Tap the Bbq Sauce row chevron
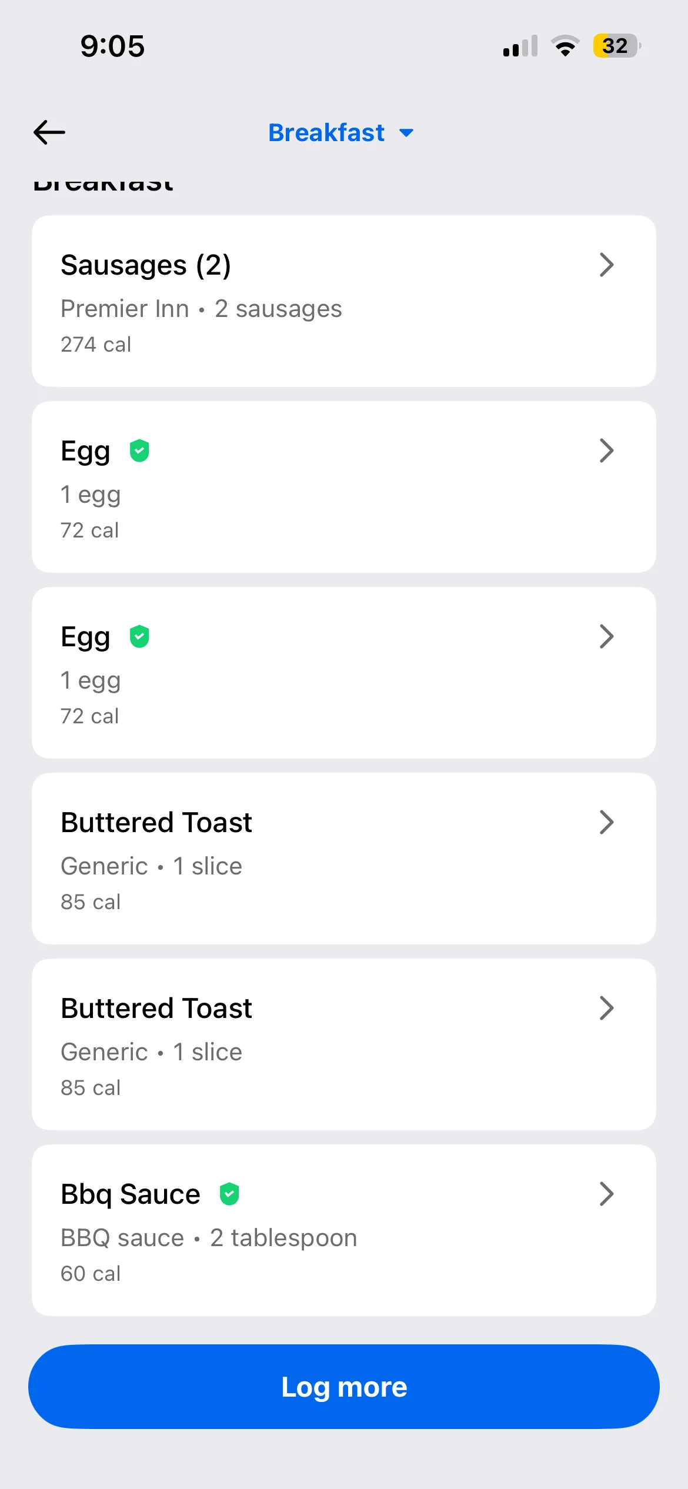Image resolution: width=688 pixels, height=1489 pixels. [606, 1194]
